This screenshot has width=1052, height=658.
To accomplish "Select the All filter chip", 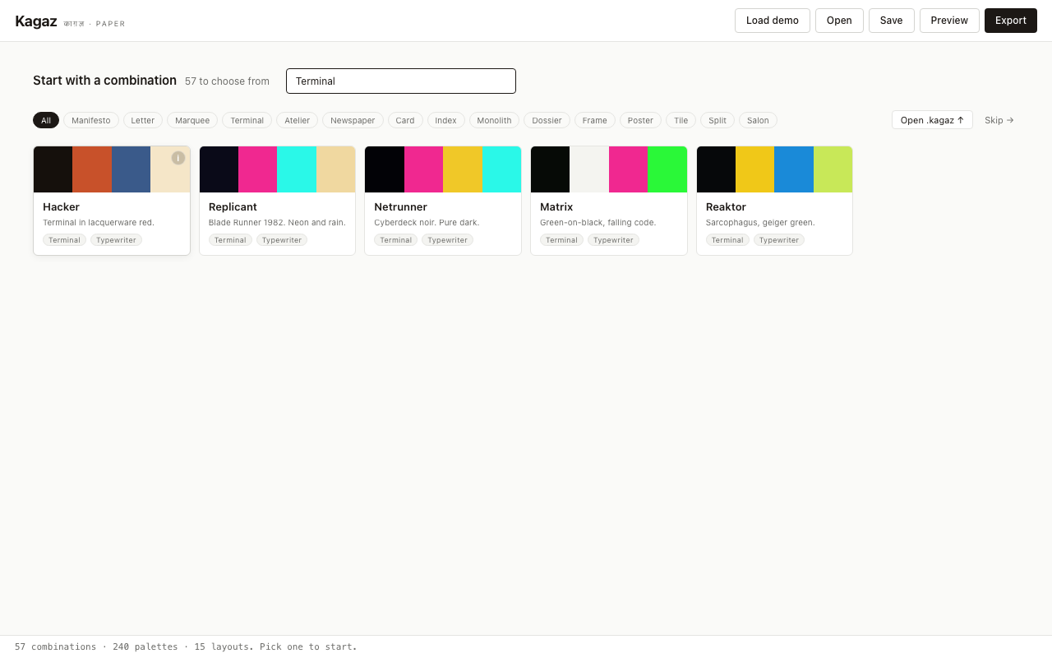I will 46,120.
